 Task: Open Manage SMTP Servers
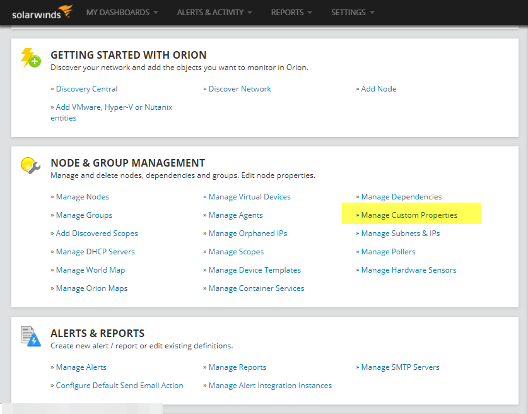point(401,367)
